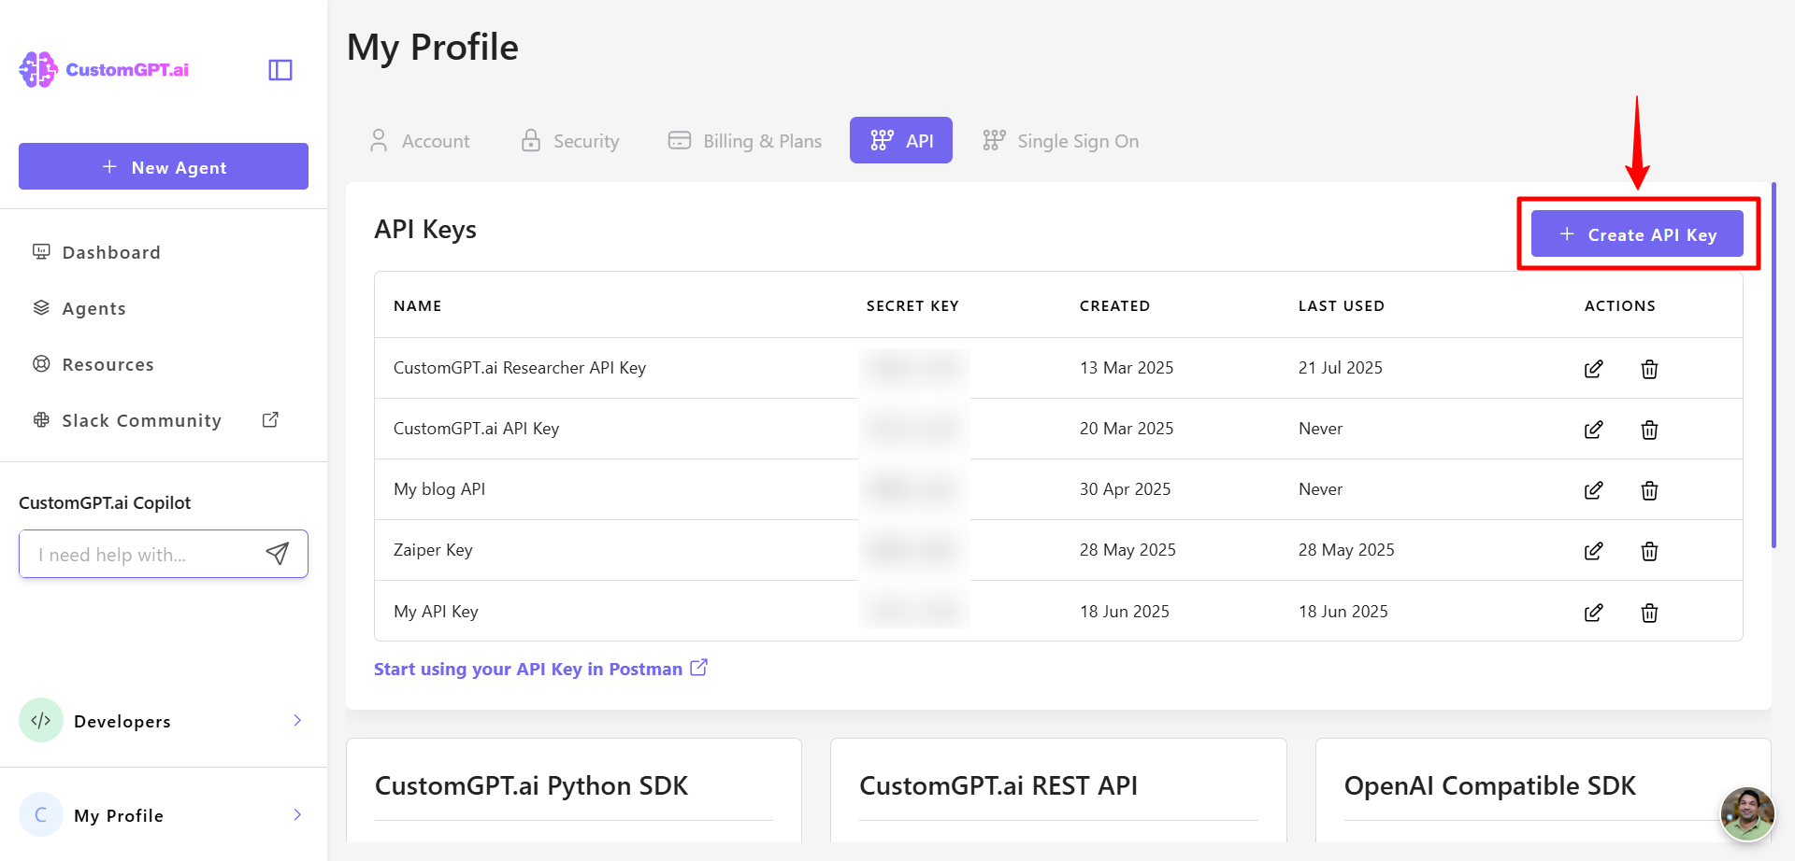Click the CustomGPT.ai logo text

coord(127,70)
